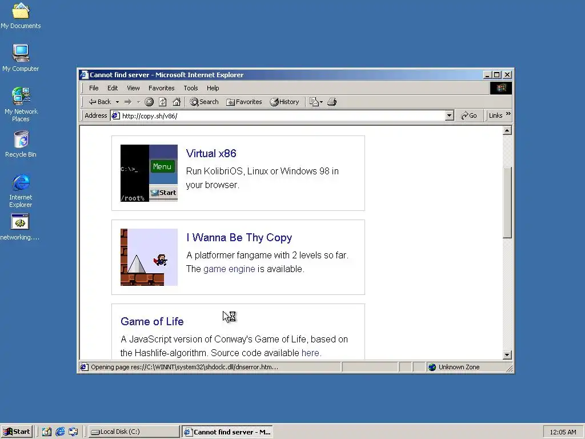Viewport: 585px width, 439px height.
Task: Click the Go button
Action: point(469,115)
